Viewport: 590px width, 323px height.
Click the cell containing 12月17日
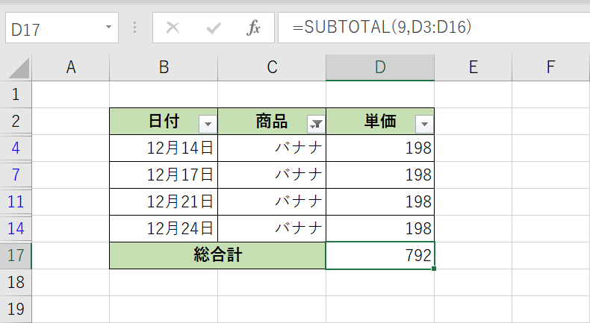click(x=164, y=175)
